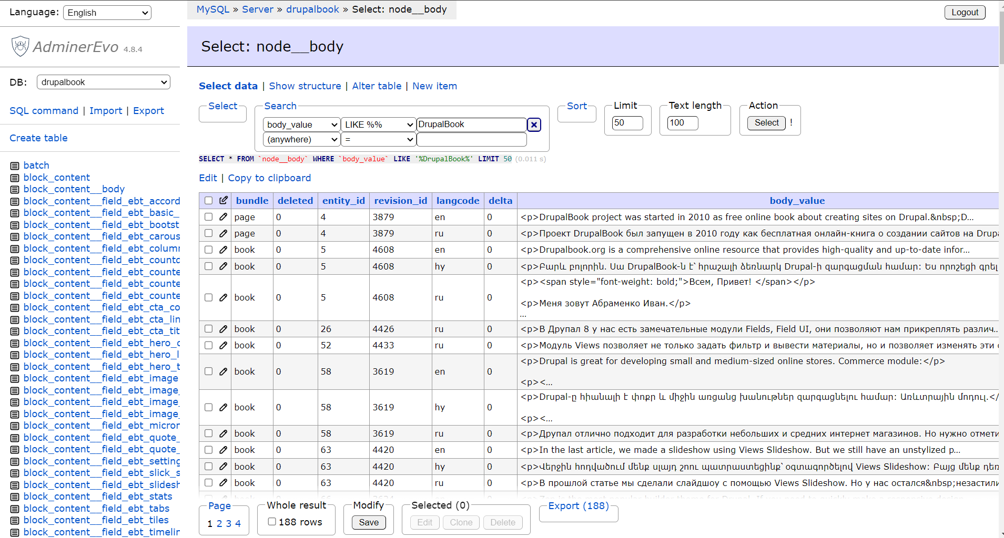
Task: Open the body_value column search dropdown
Action: (301, 125)
